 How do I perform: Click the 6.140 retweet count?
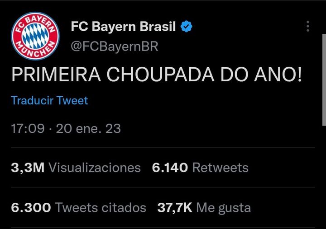170,168
